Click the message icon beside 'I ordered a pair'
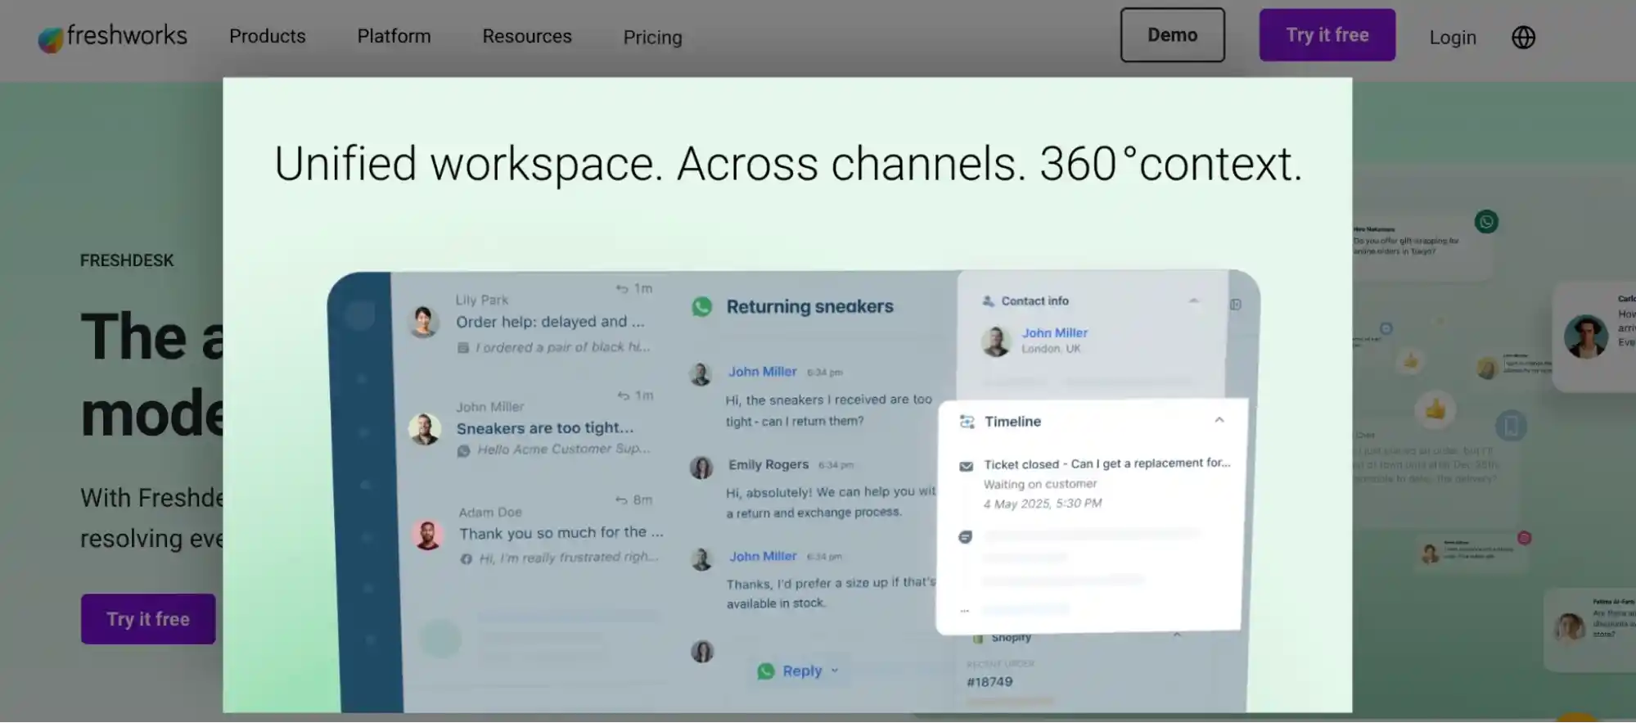 click(x=463, y=348)
